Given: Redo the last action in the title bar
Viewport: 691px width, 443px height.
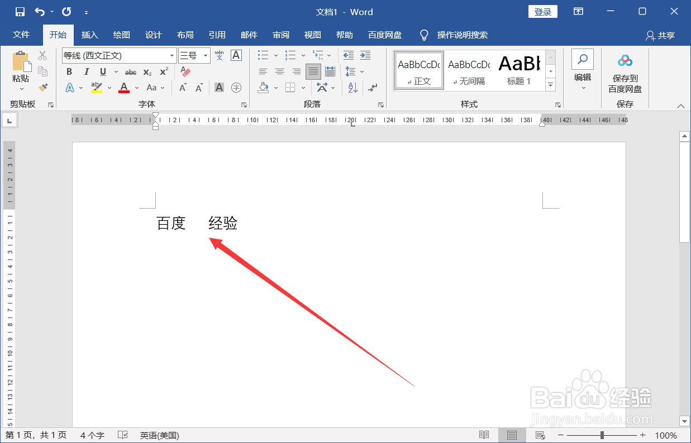Looking at the screenshot, I should pos(66,12).
